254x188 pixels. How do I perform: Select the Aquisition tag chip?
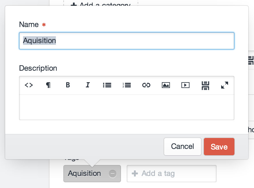coord(84,174)
